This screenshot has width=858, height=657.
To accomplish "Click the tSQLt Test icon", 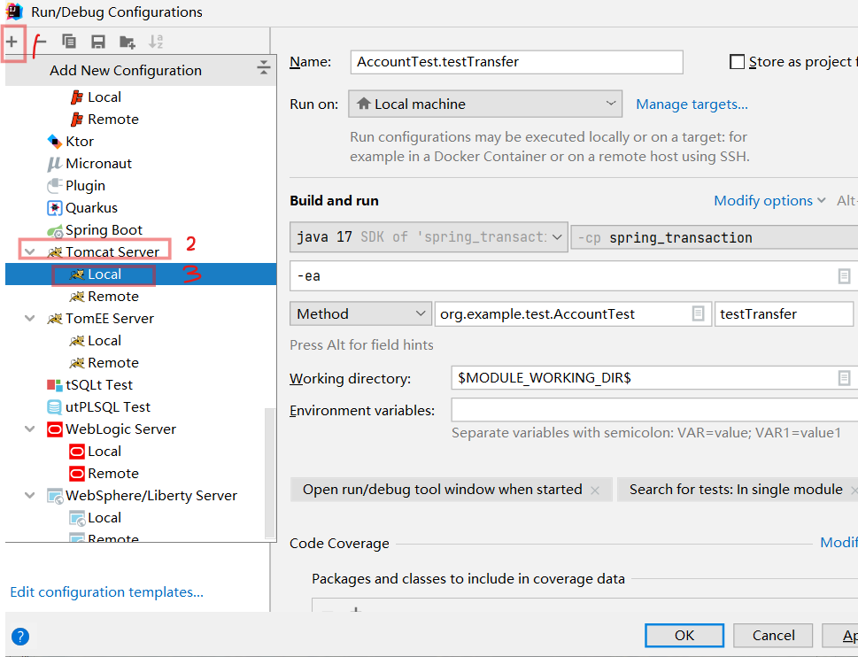I will (x=54, y=385).
